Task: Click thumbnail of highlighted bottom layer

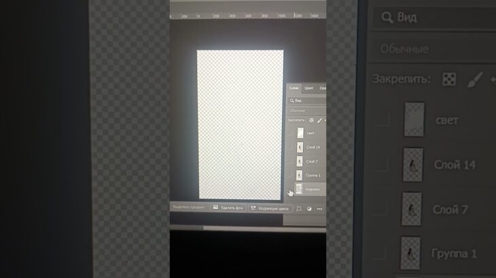Action: 298,189
